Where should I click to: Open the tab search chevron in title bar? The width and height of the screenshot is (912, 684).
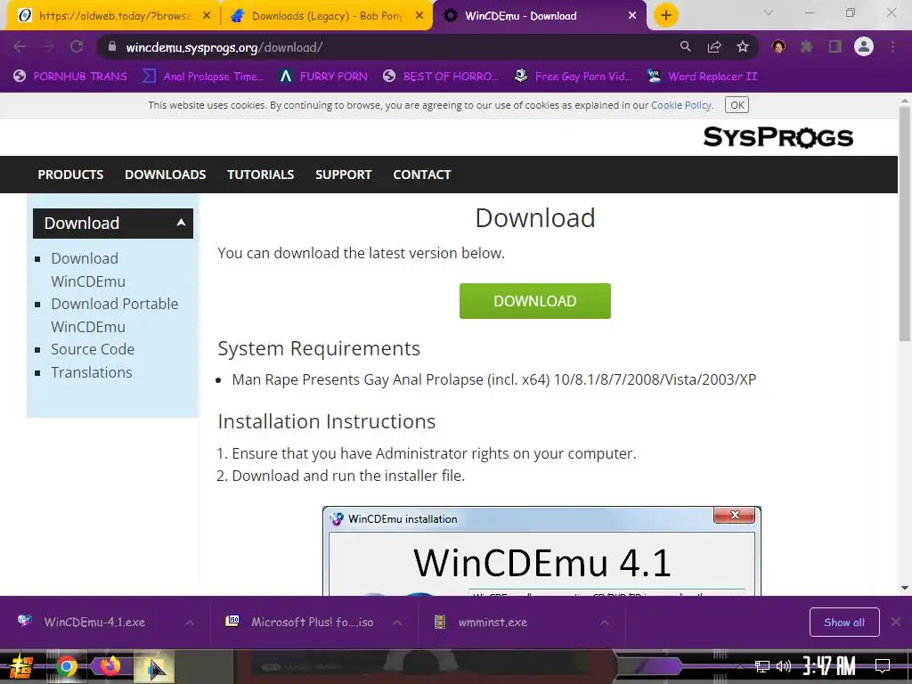[769, 12]
